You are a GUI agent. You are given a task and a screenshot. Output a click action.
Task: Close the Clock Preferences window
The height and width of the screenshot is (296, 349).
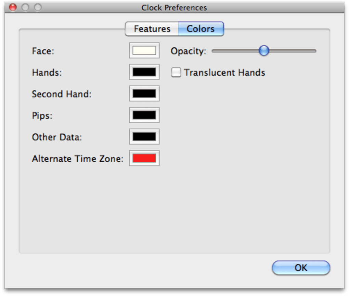[13, 7]
